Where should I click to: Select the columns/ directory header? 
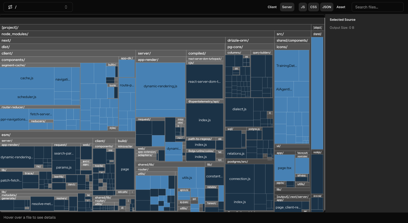238,53
